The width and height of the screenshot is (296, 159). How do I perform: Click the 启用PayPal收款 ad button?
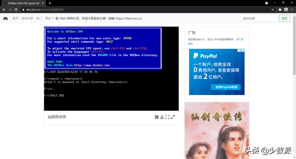point(226,87)
